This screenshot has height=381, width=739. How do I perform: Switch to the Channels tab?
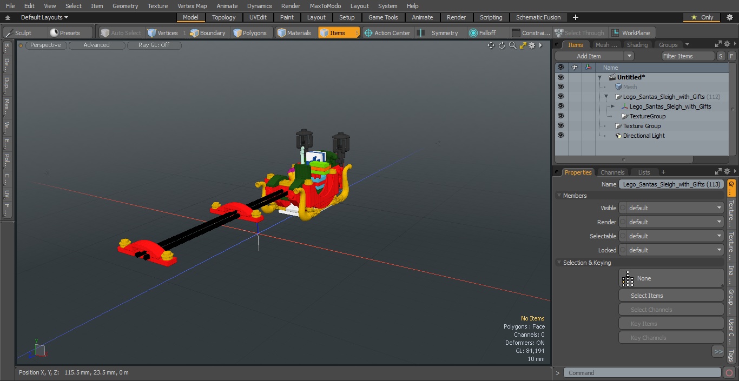pos(612,172)
